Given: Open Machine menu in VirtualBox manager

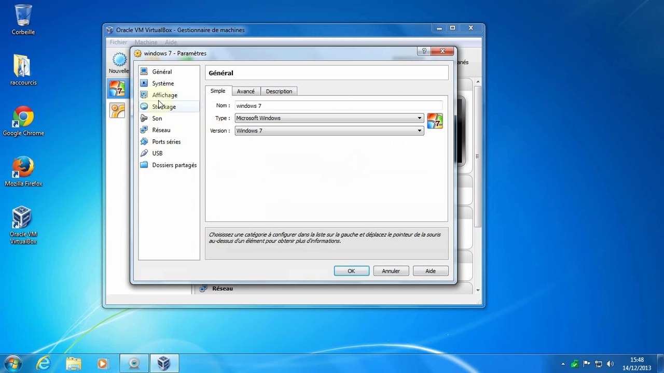Looking at the screenshot, I should [x=146, y=42].
